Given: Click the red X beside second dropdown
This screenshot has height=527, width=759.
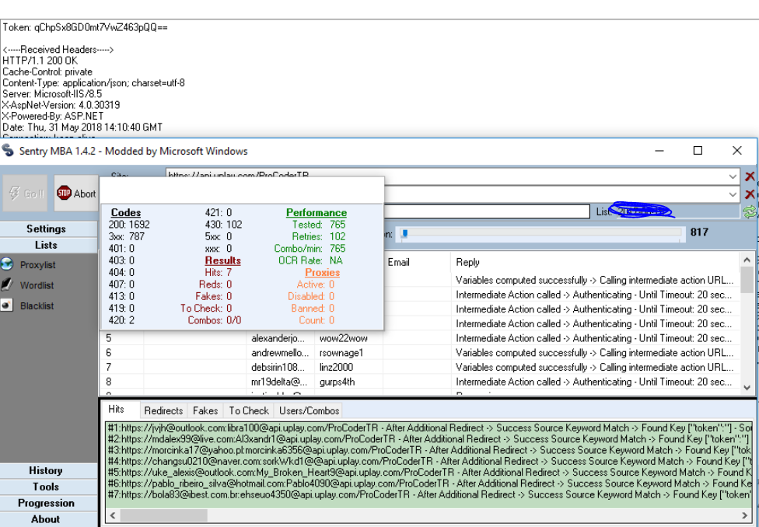Looking at the screenshot, I should [750, 194].
